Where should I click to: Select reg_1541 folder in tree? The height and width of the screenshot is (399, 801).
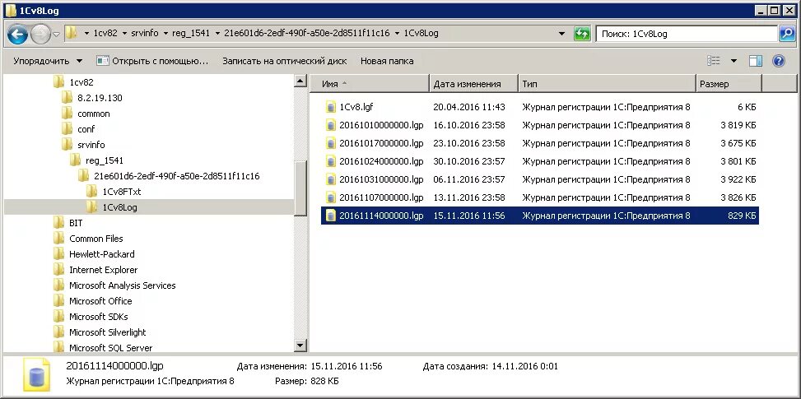tap(105, 160)
